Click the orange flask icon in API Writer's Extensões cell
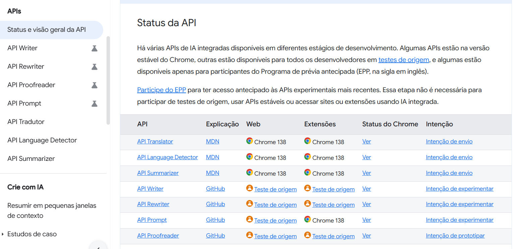Image resolution: width=519 pixels, height=249 pixels. pyautogui.click(x=308, y=188)
